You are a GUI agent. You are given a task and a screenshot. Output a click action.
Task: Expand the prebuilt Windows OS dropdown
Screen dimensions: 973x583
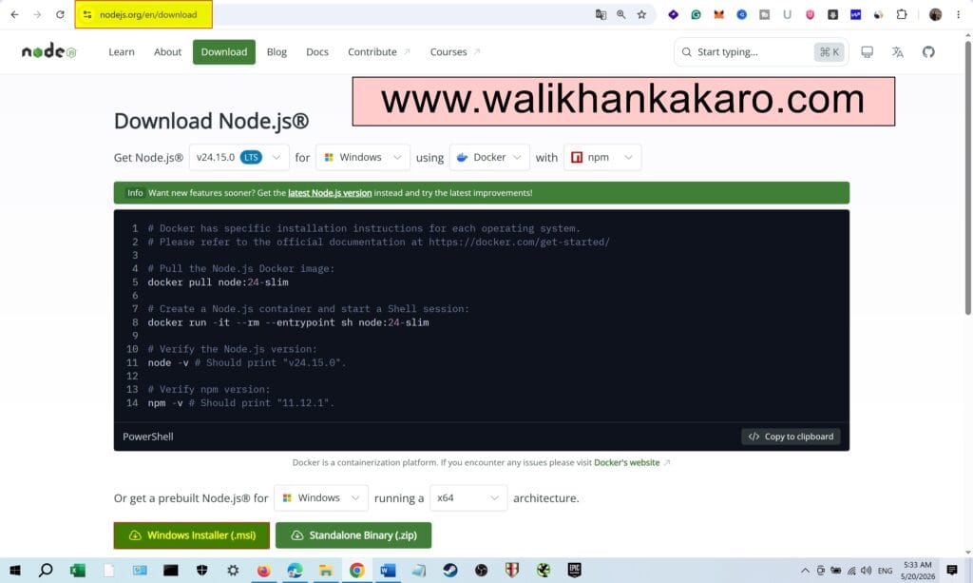click(321, 498)
